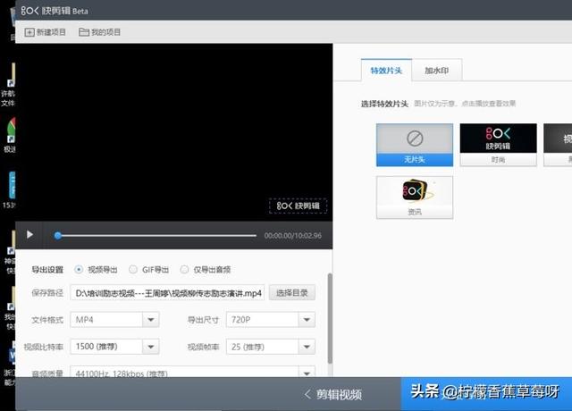Viewport: 572px width, 411px height.
Task: Click the 选择目录 button
Action: tap(293, 293)
